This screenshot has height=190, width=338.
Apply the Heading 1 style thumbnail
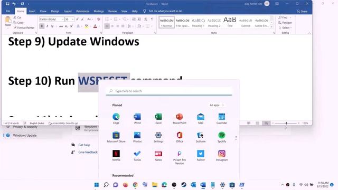tap(198, 22)
